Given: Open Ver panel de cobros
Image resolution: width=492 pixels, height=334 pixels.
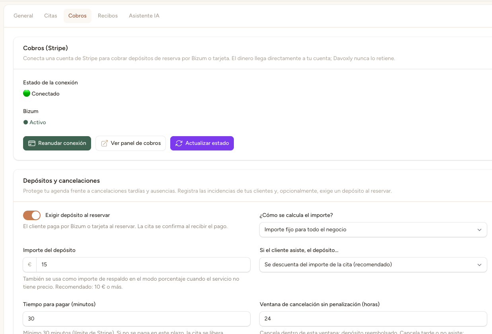Looking at the screenshot, I should (130, 143).
